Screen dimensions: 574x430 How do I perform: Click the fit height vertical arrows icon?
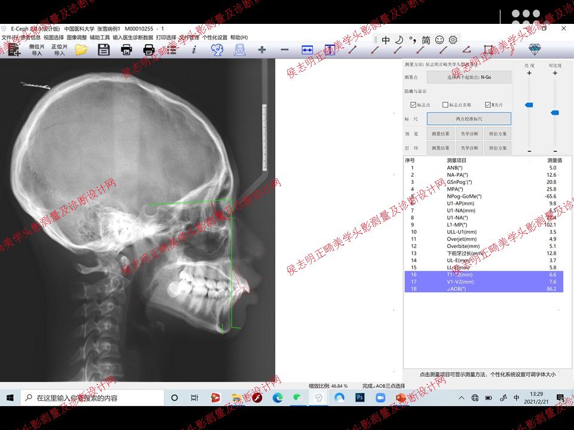pyautogui.click(x=330, y=50)
